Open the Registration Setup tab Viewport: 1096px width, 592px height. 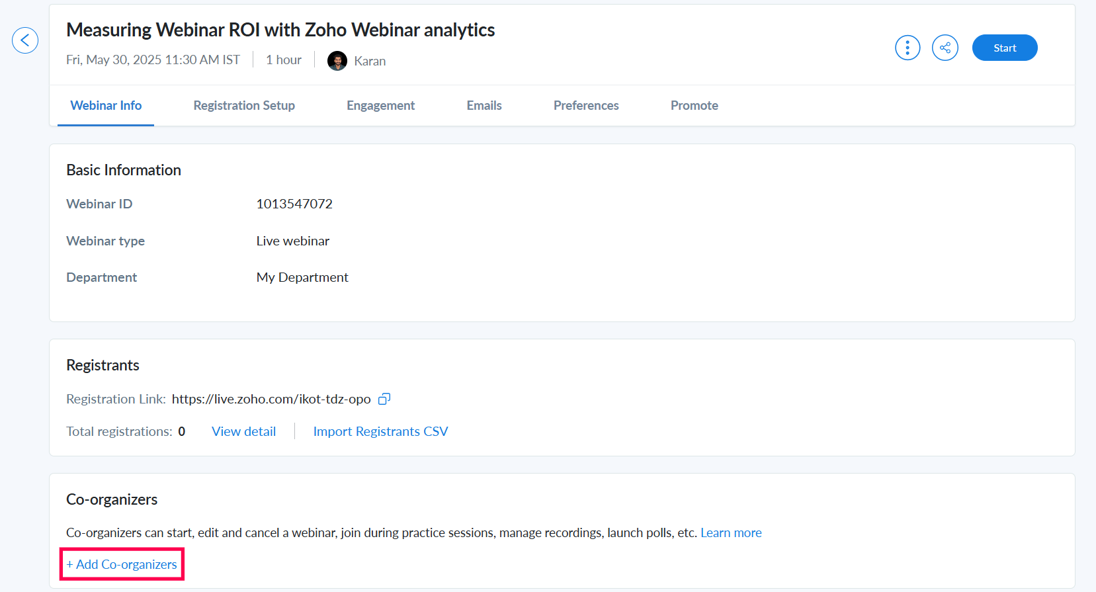[x=244, y=105]
